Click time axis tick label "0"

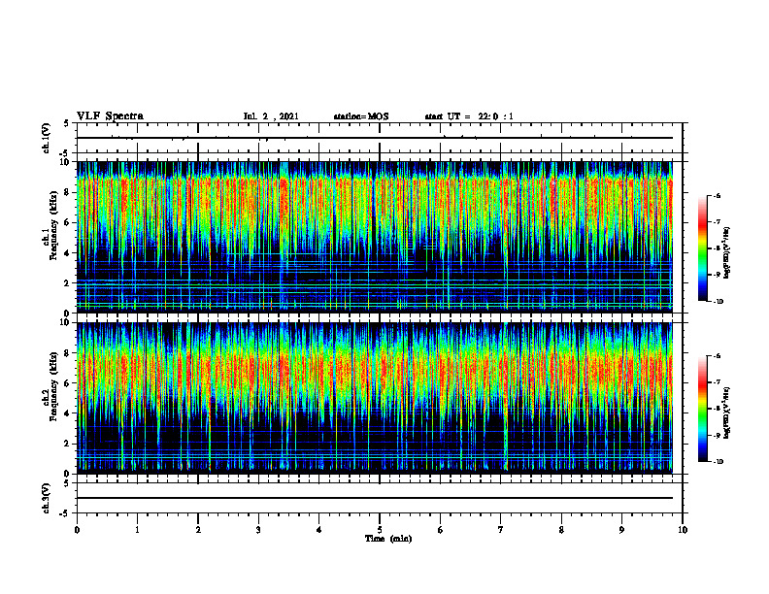[x=77, y=530]
